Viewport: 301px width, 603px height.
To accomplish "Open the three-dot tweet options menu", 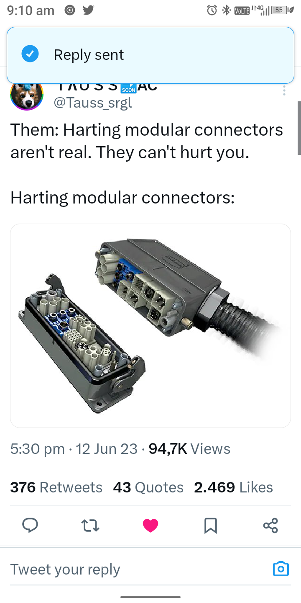I will 284,90.
